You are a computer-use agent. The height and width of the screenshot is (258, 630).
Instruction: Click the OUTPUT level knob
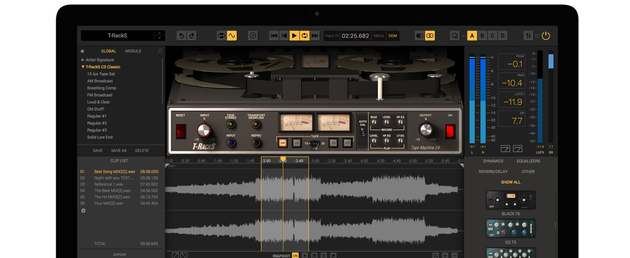[426, 130]
